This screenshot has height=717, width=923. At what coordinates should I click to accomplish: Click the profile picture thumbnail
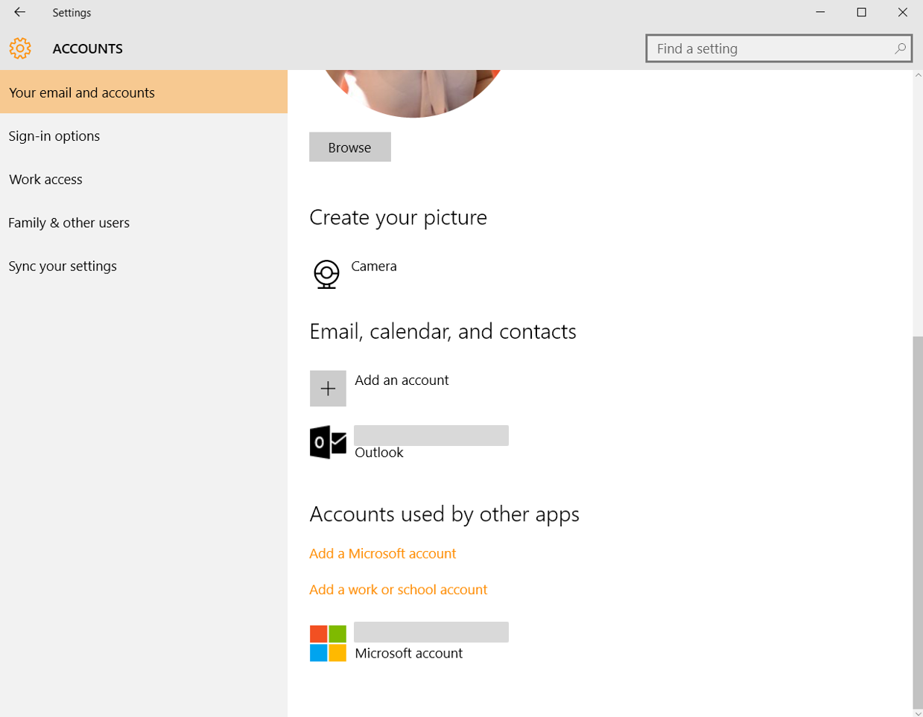[x=412, y=94]
